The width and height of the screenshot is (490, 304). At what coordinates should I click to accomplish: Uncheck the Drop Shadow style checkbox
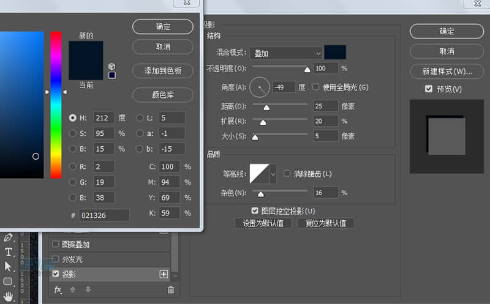pos(56,274)
